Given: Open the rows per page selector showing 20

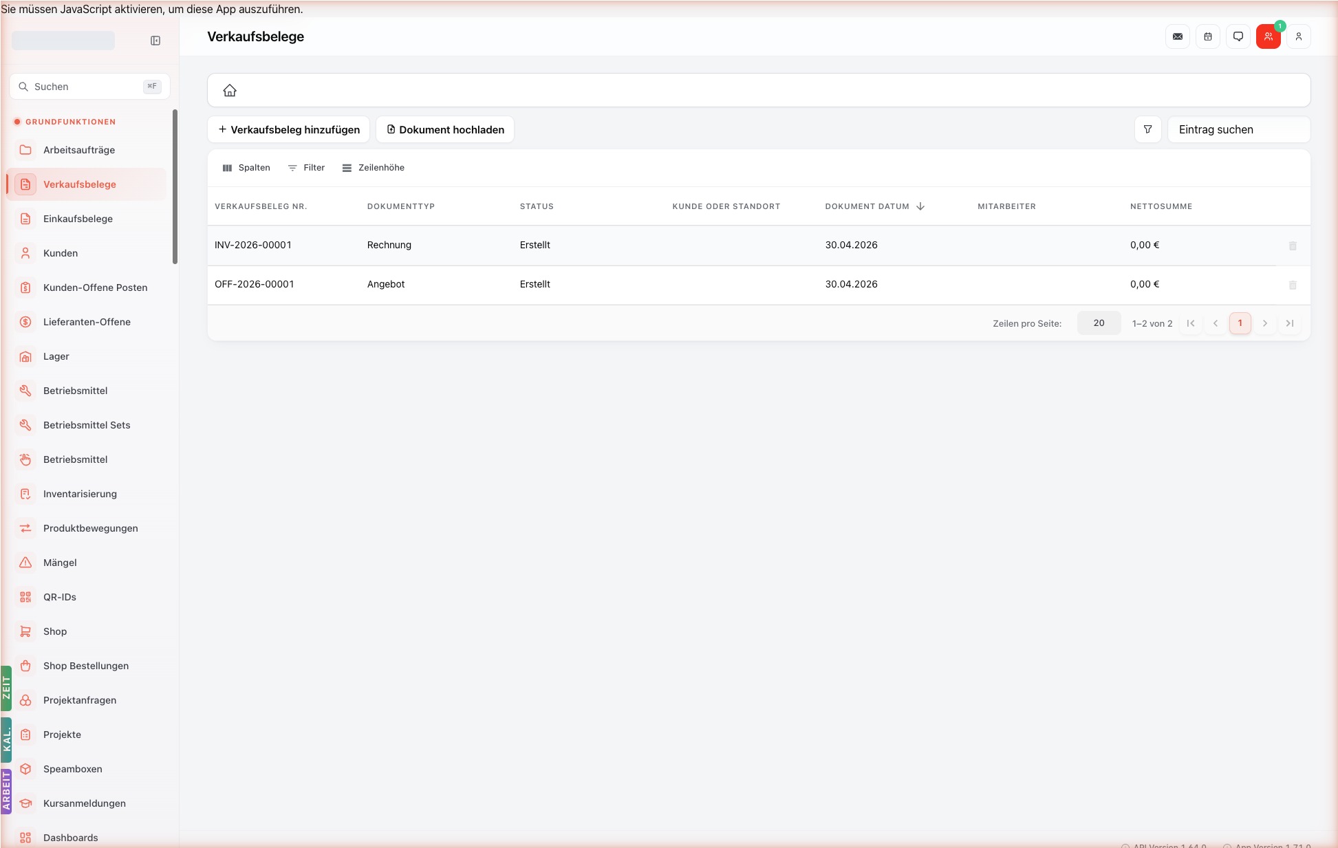Looking at the screenshot, I should pyautogui.click(x=1099, y=323).
